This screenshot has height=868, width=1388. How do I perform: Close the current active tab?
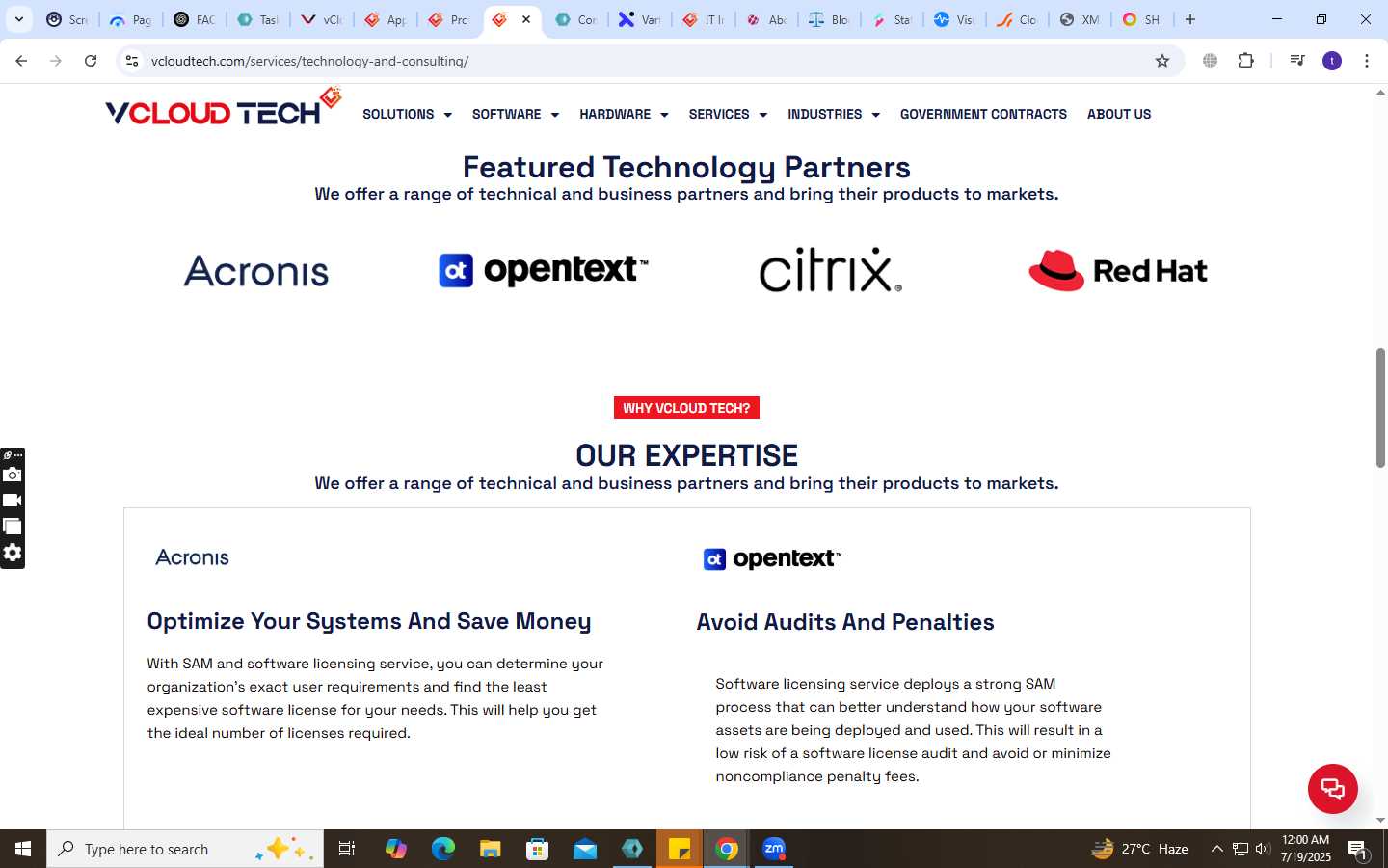click(x=526, y=19)
